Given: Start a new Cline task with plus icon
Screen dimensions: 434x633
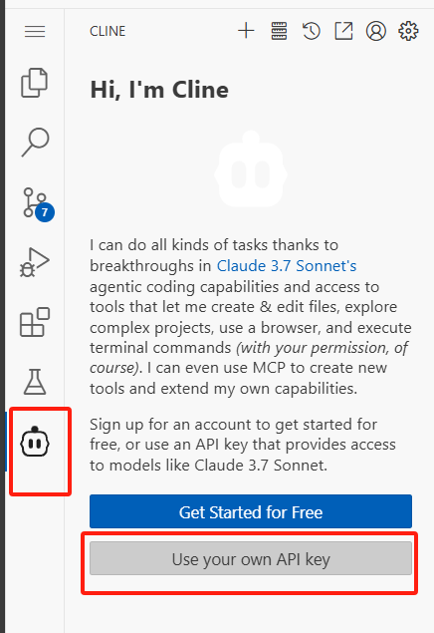Looking at the screenshot, I should (x=246, y=31).
